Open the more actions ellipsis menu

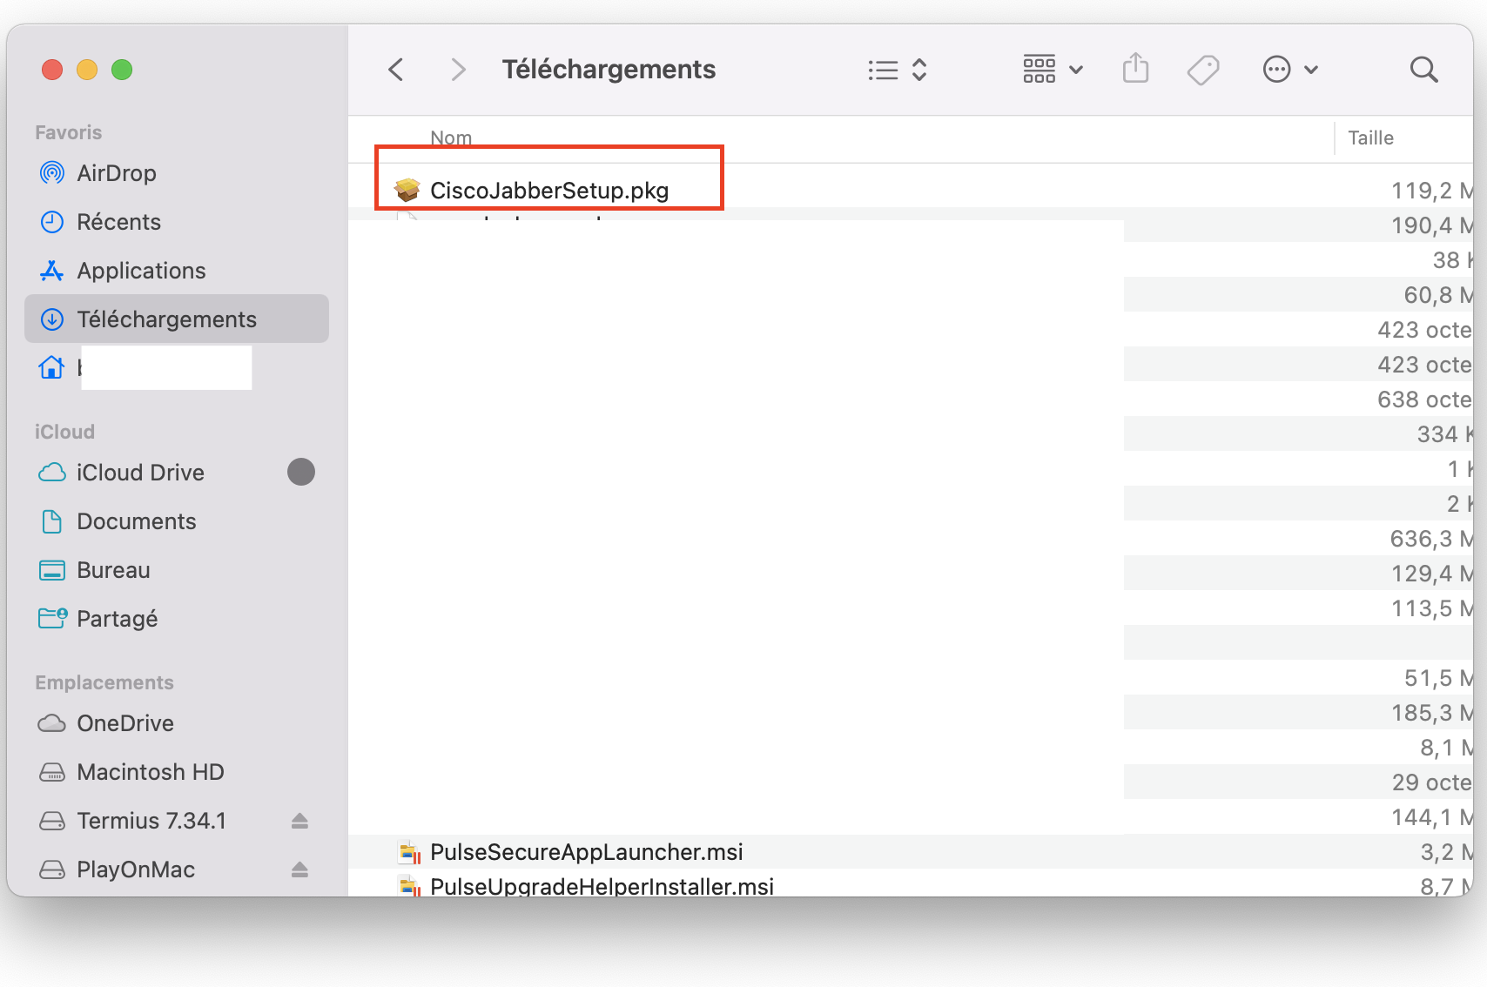click(x=1289, y=70)
